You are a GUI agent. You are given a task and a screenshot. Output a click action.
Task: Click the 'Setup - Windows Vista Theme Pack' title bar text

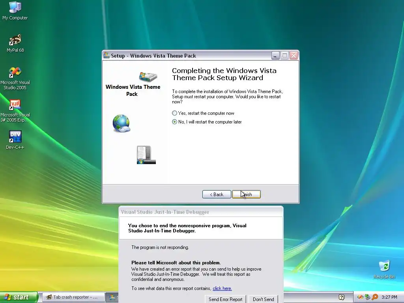tap(153, 56)
